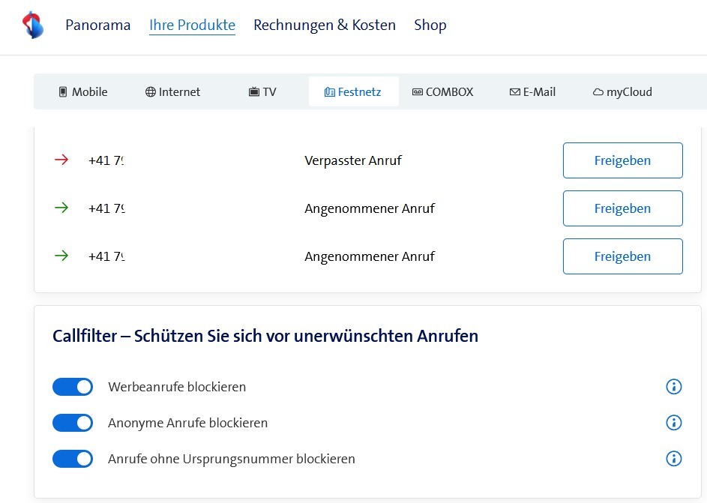The width and height of the screenshot is (707, 503).
Task: Open Rechnungen & Kosten menu
Action: 325,25
